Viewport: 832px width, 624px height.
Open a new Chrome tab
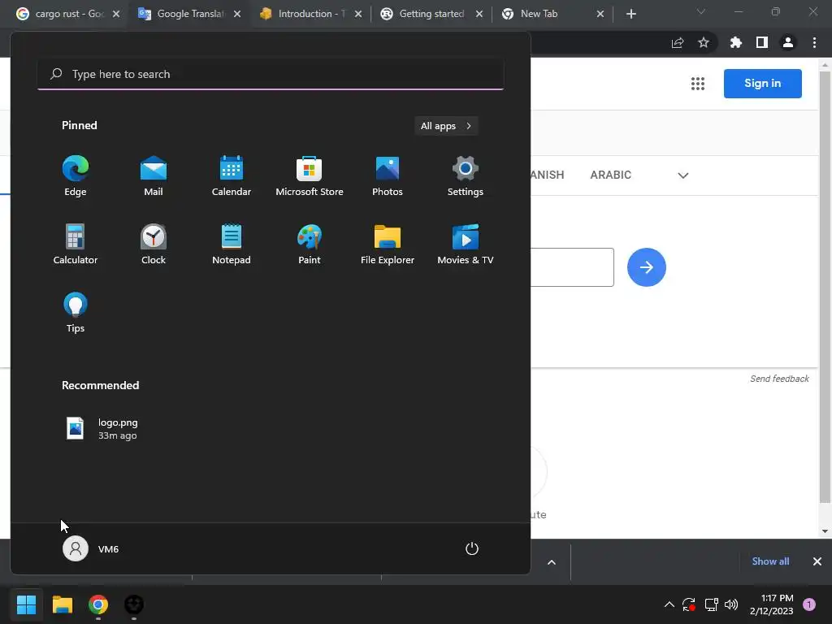[x=630, y=14]
